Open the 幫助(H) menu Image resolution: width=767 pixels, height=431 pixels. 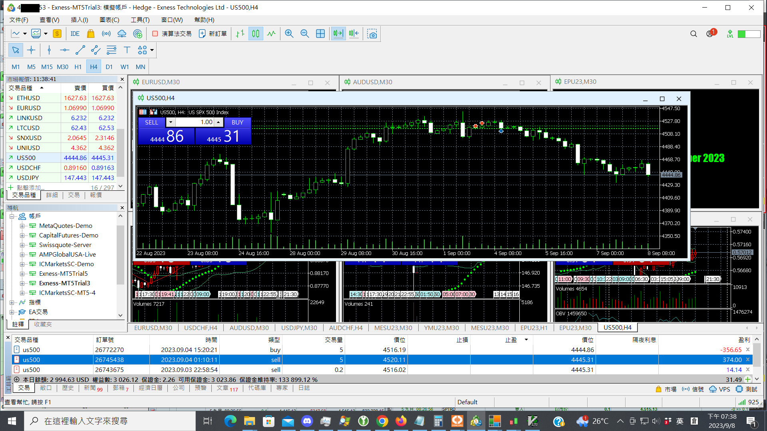(x=204, y=20)
